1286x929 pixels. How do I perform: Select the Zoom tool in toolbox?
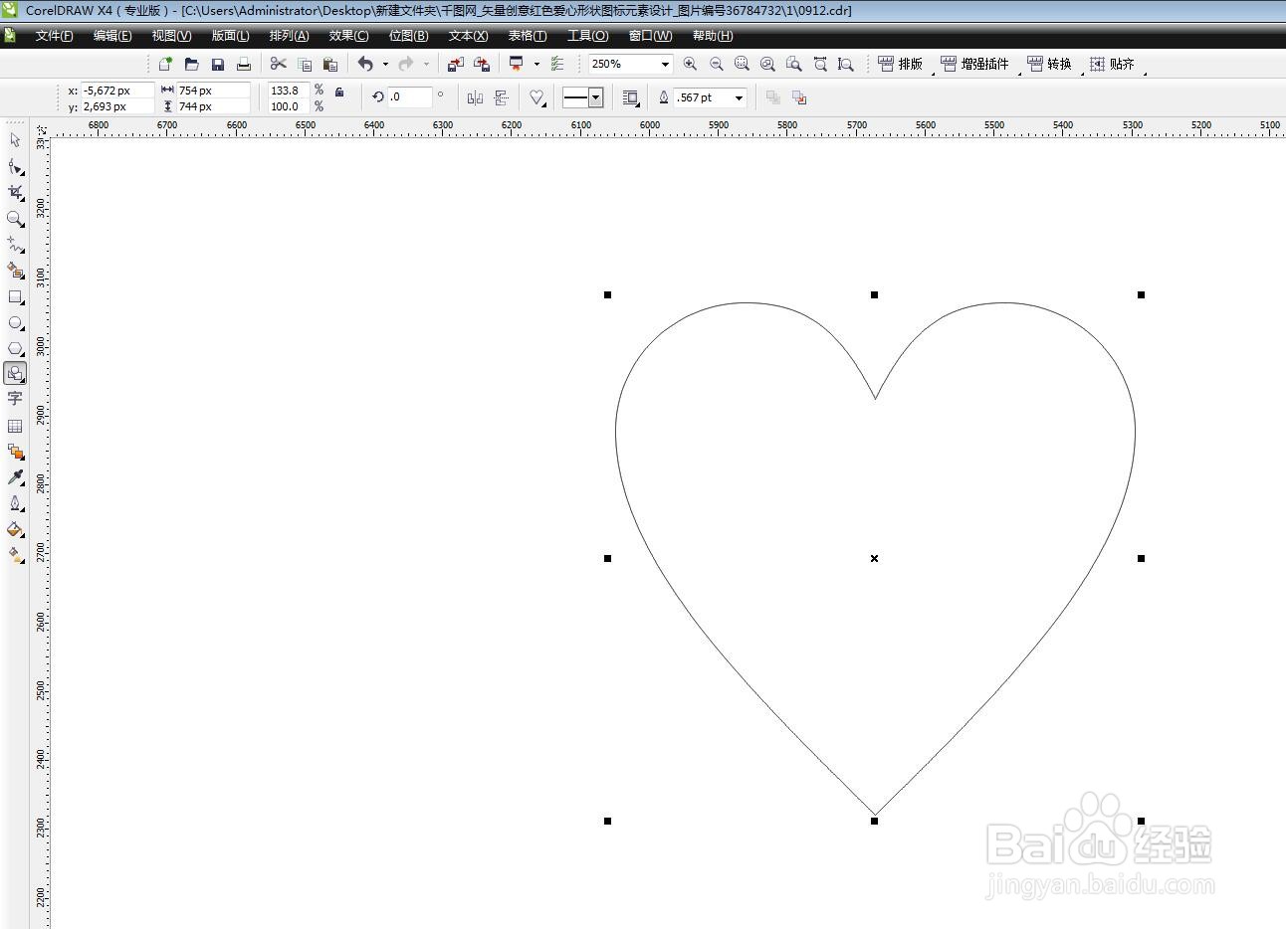coord(15,218)
